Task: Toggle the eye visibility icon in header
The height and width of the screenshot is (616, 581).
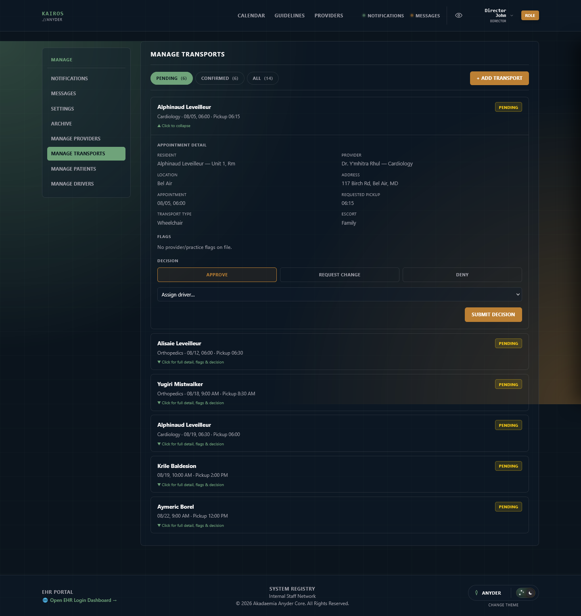Action: click(459, 15)
